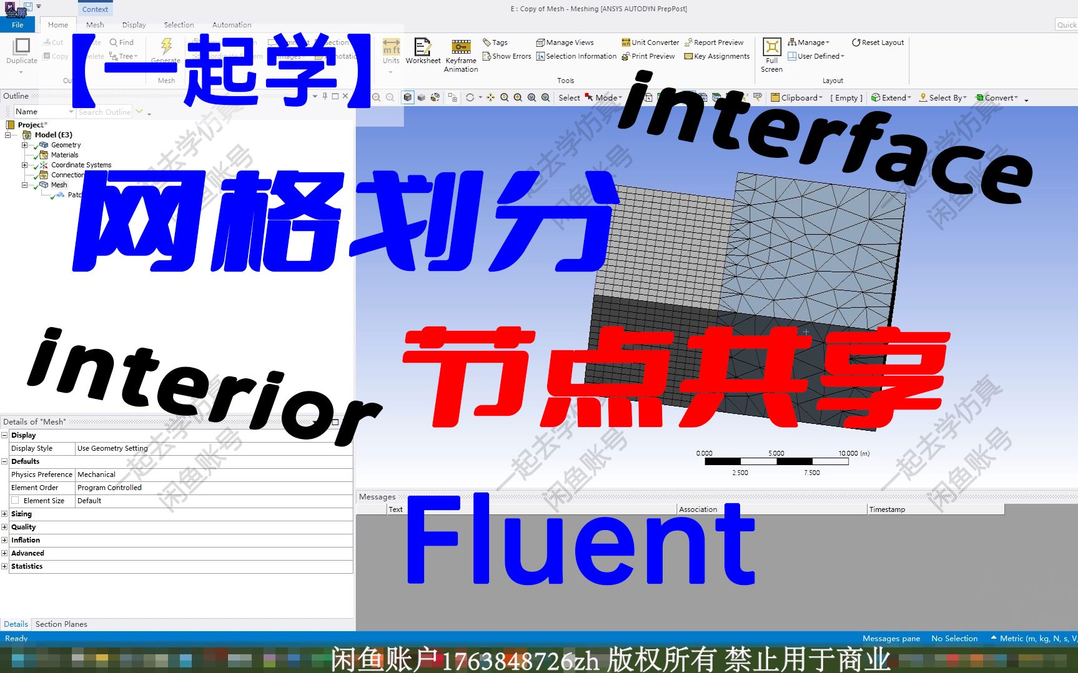Image resolution: width=1078 pixels, height=673 pixels.
Task: Click the Timestamp column header
Action: click(x=936, y=509)
